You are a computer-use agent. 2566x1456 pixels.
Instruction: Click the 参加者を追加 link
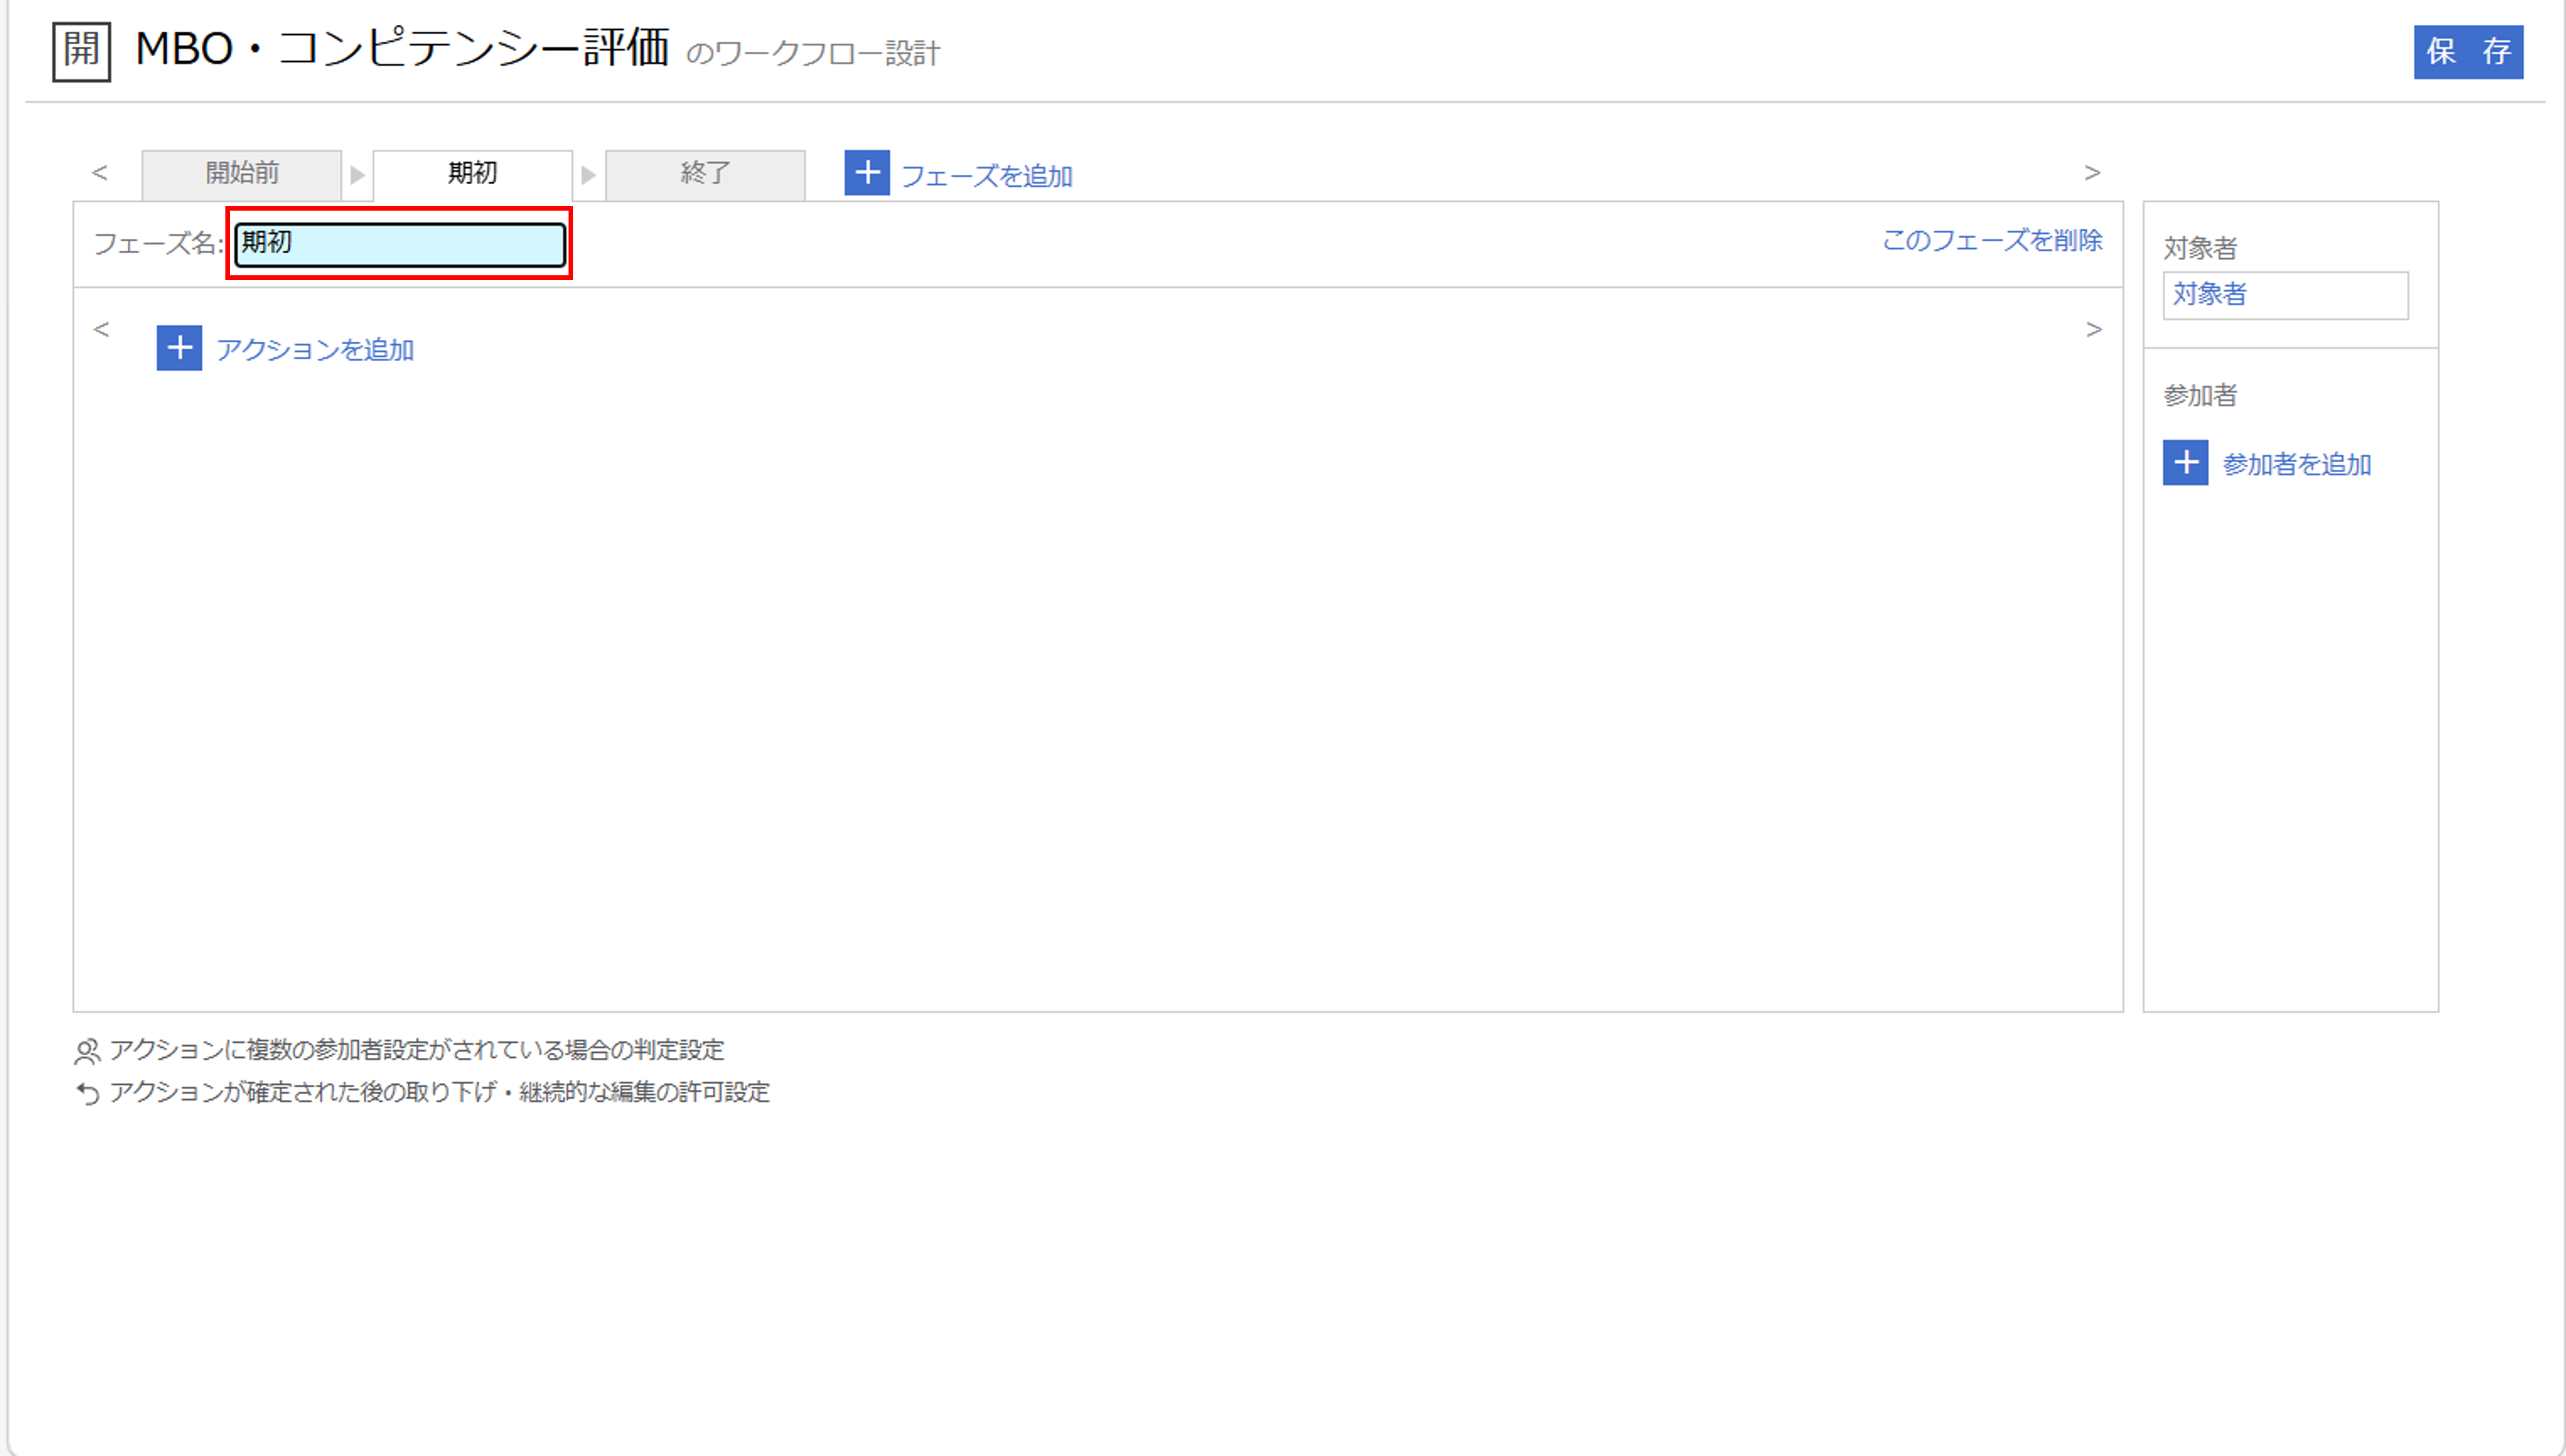[x=2297, y=464]
